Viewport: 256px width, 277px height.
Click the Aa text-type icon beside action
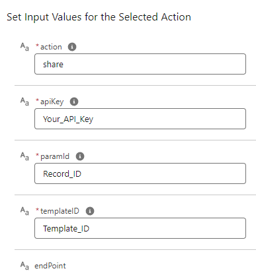click(24, 47)
